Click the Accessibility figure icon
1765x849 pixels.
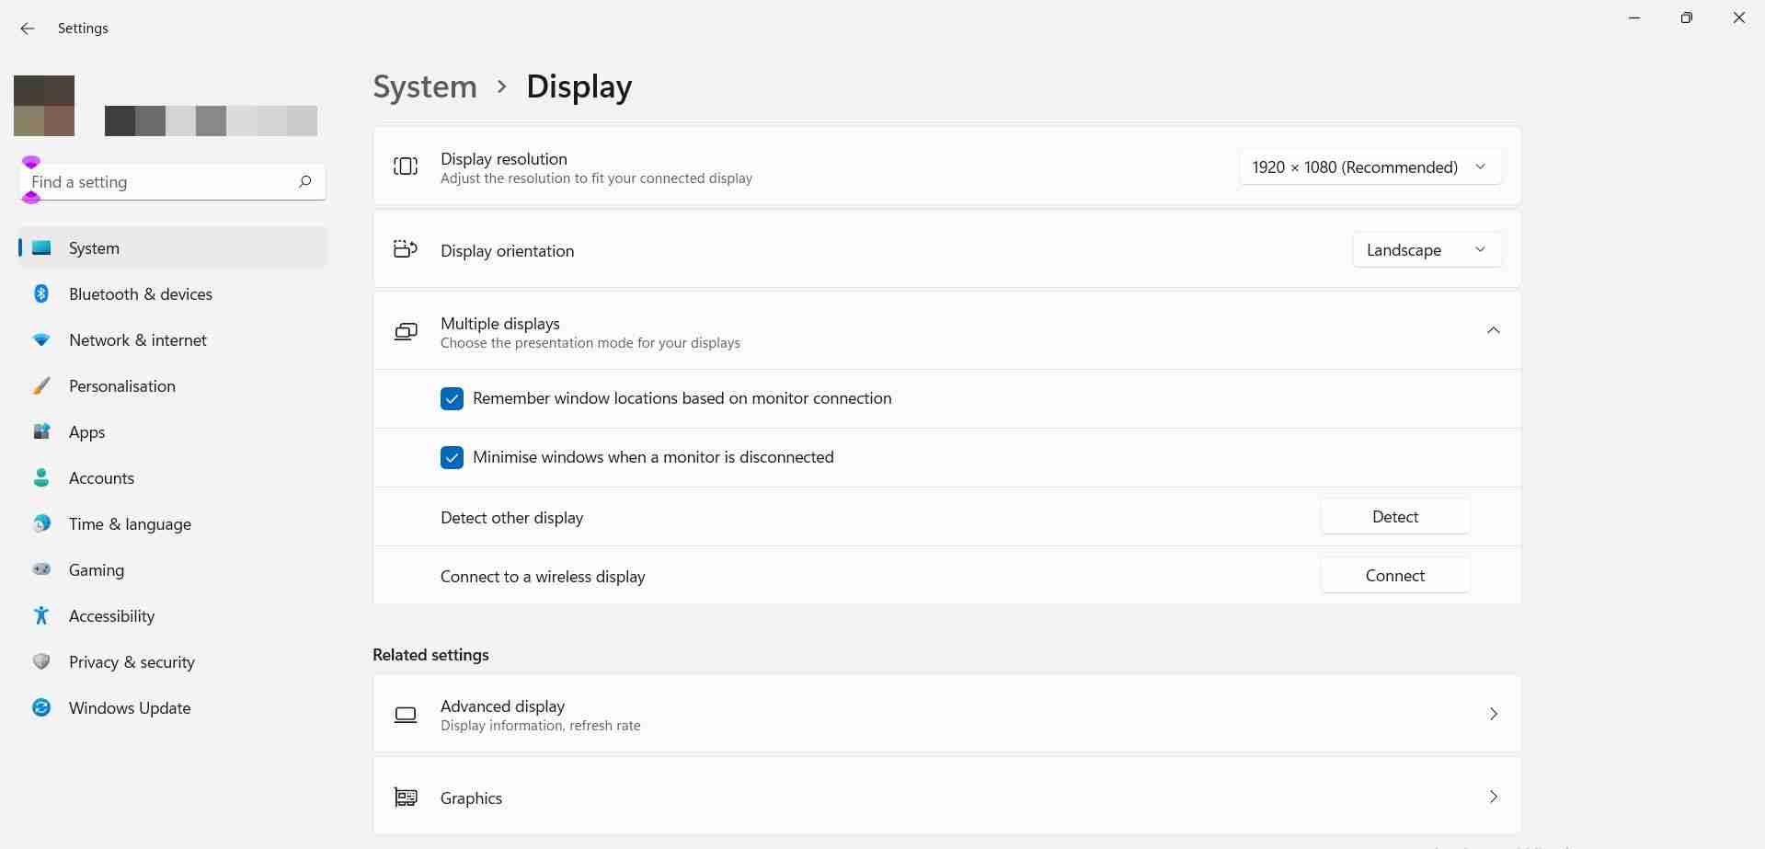pyautogui.click(x=41, y=615)
